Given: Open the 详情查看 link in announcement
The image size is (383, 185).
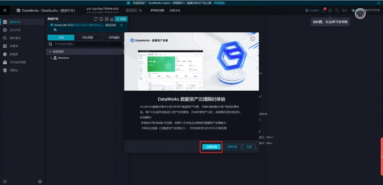Looking at the screenshot, I should tap(219, 3).
